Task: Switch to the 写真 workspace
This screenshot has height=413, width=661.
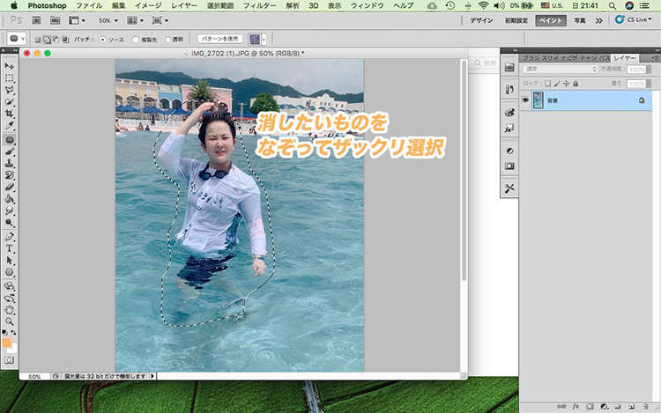Action: (x=580, y=20)
